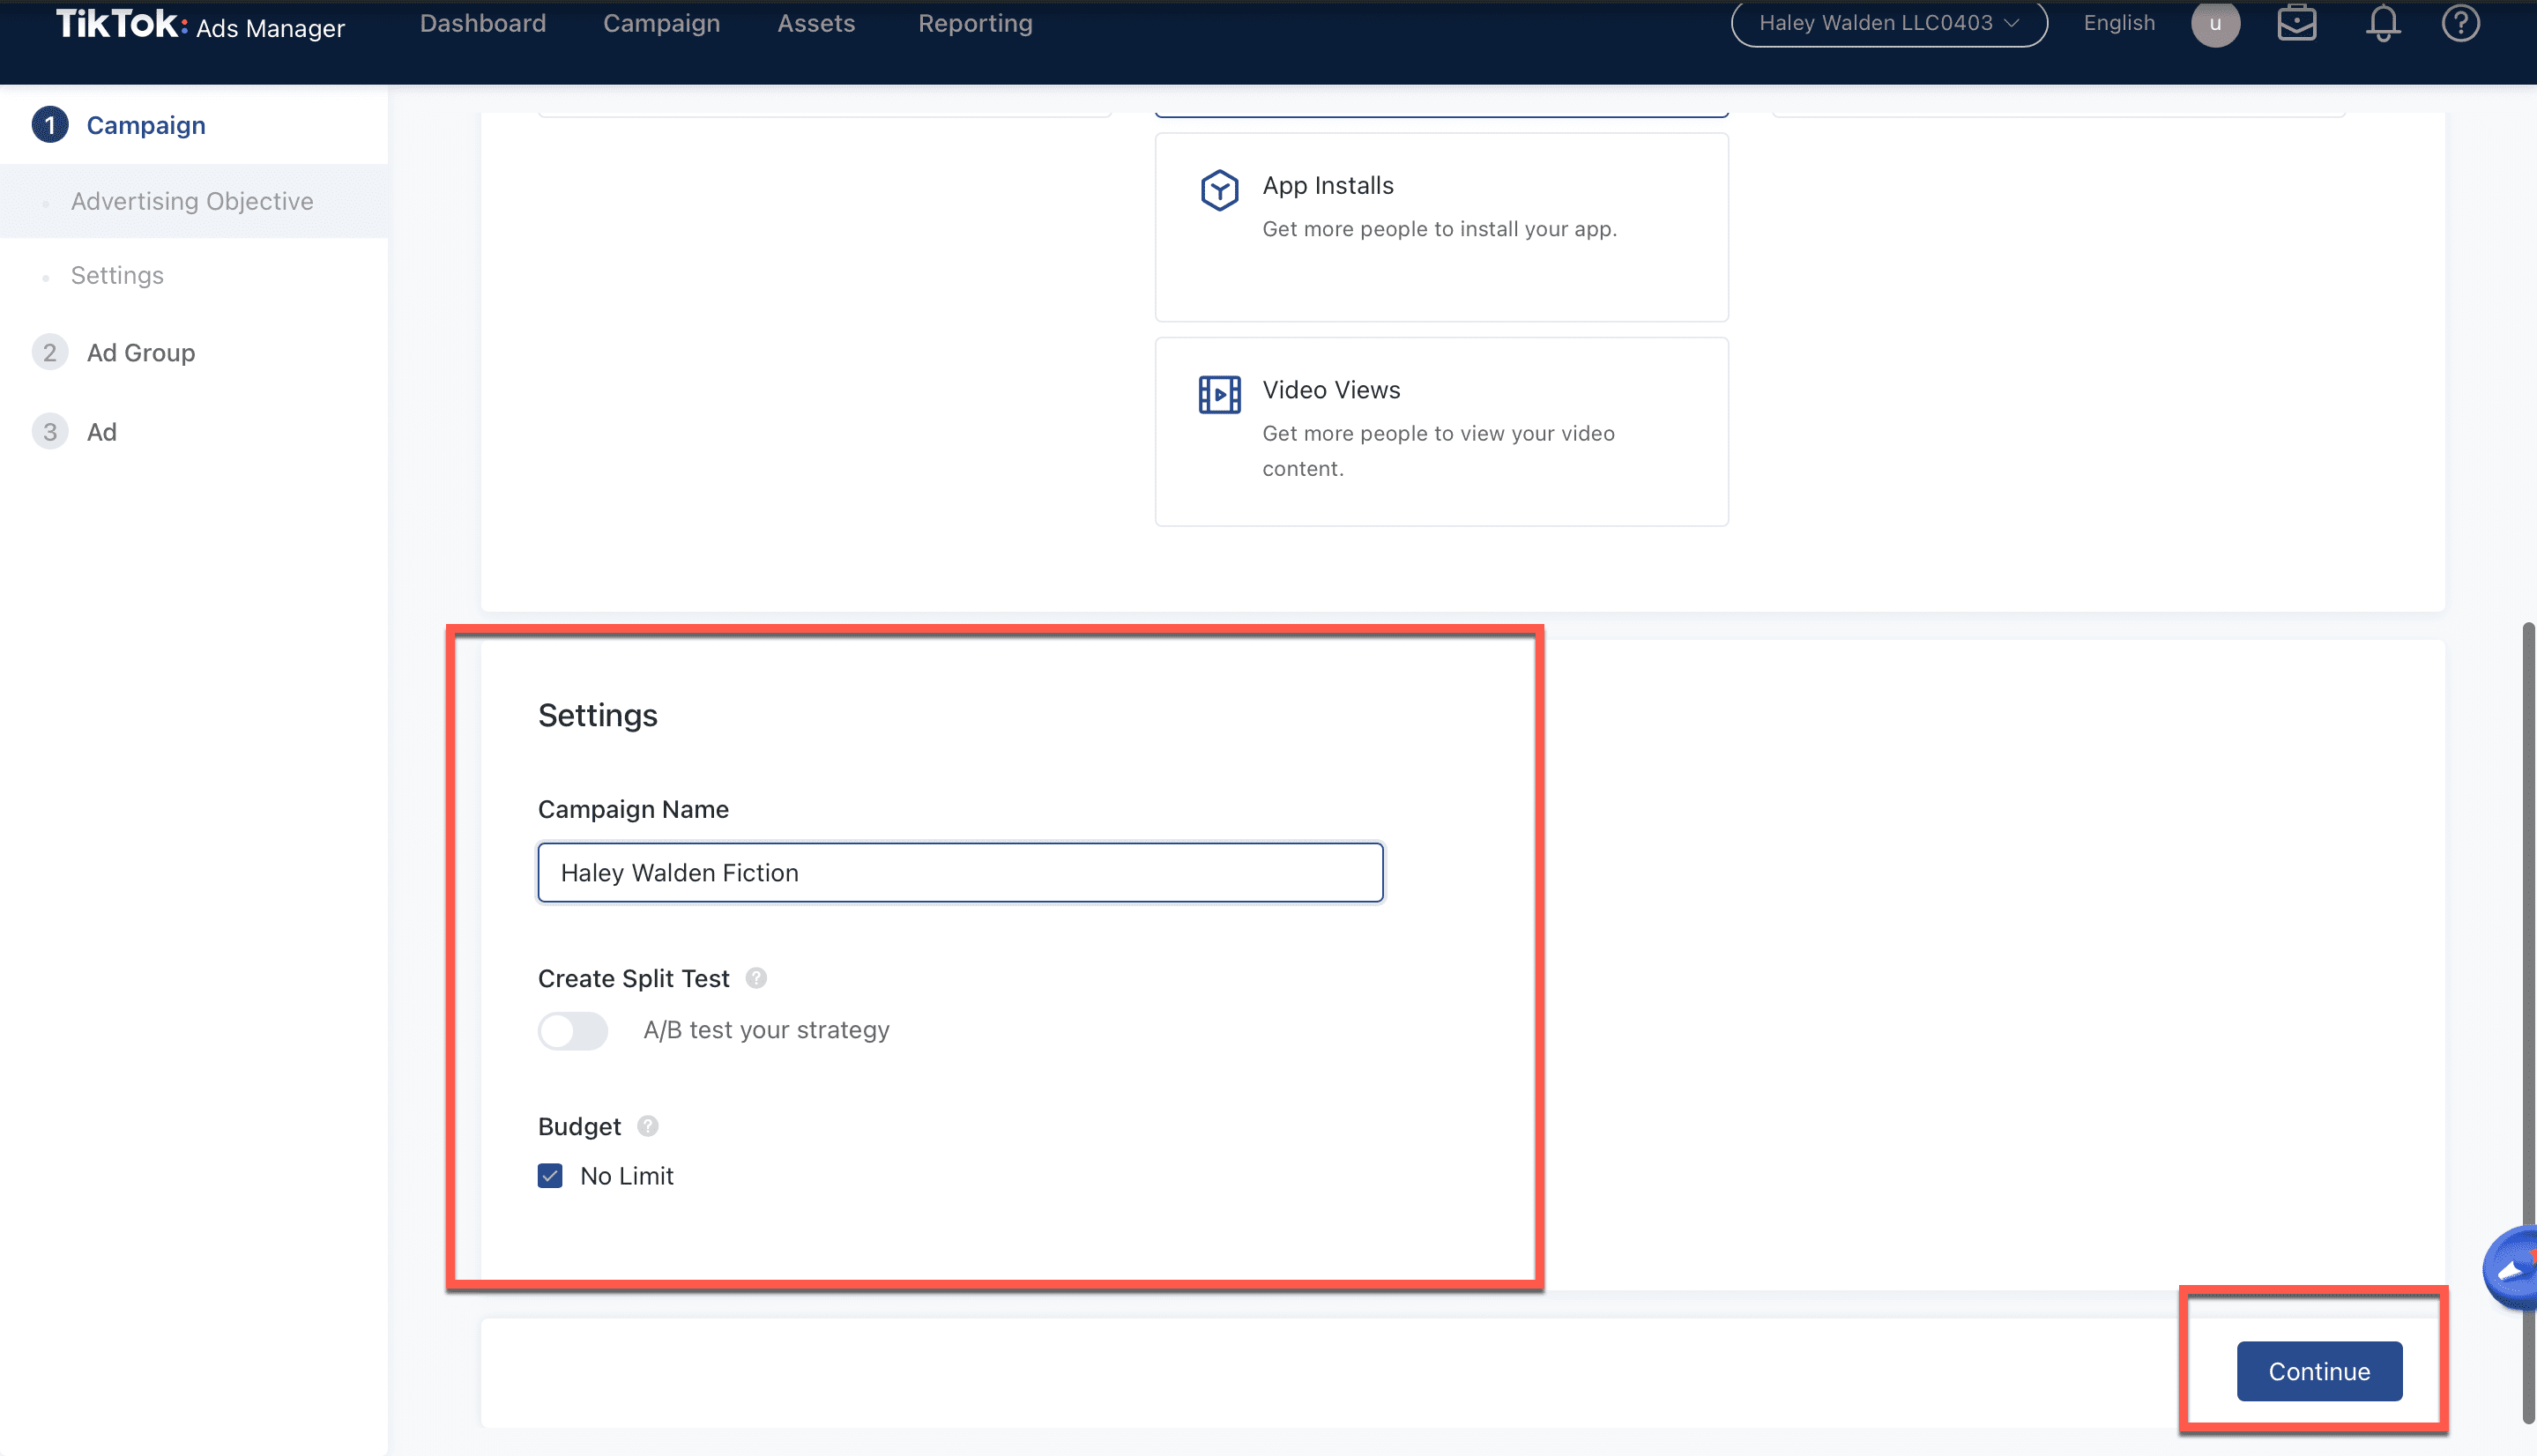The image size is (2537, 1456).
Task: Open the Dashboard menu
Action: click(482, 23)
